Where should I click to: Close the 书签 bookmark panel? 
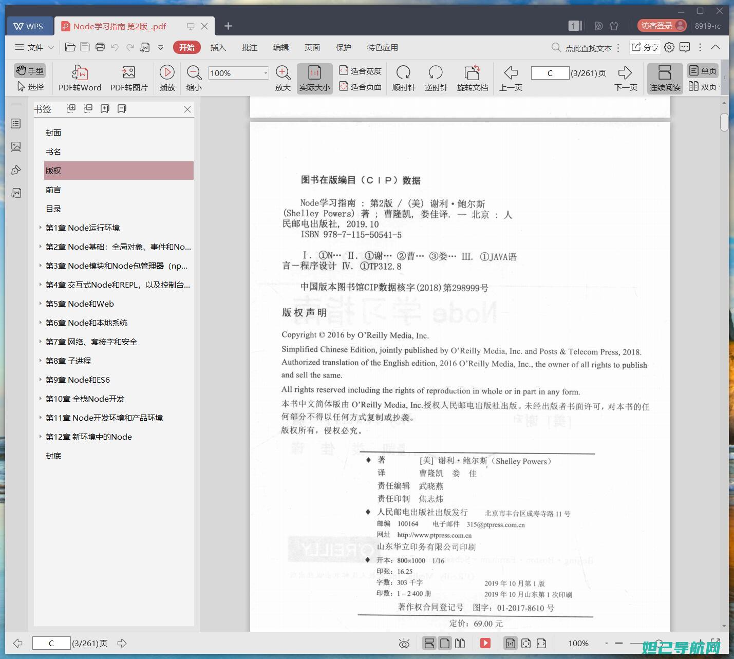point(187,109)
